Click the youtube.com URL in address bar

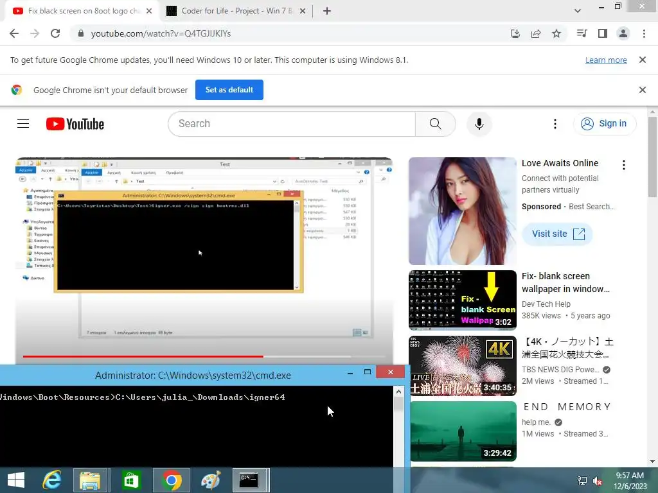click(161, 33)
